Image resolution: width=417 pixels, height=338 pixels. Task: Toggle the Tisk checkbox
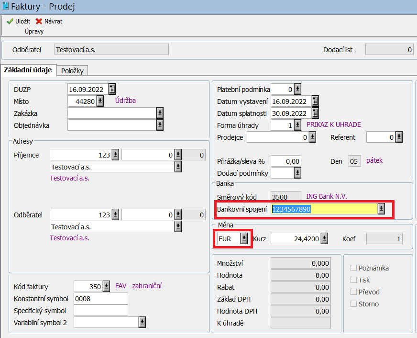pos(354,280)
